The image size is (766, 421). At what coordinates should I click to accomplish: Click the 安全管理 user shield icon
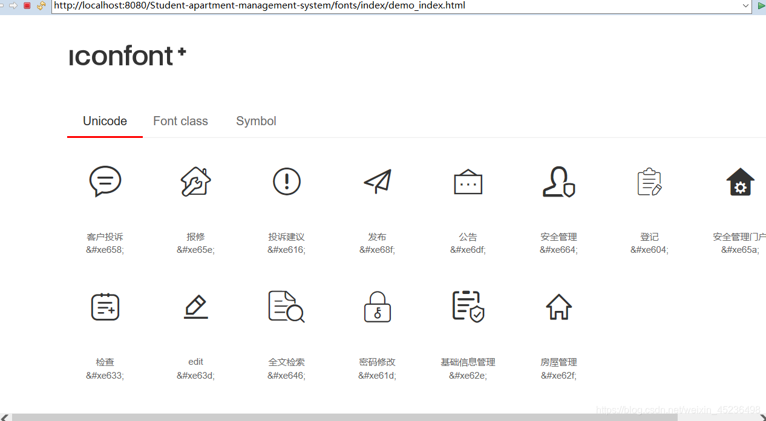[x=558, y=181]
